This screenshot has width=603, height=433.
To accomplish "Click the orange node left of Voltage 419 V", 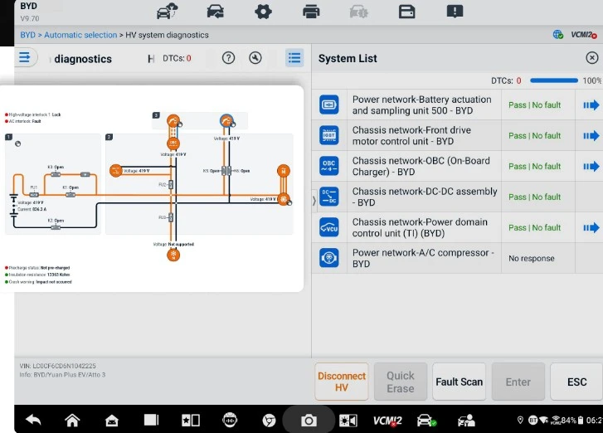I will [x=116, y=171].
